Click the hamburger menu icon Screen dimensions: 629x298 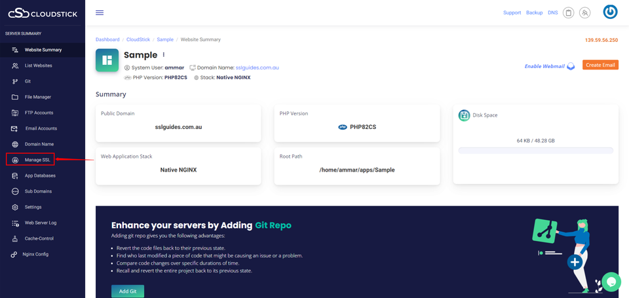(x=100, y=12)
